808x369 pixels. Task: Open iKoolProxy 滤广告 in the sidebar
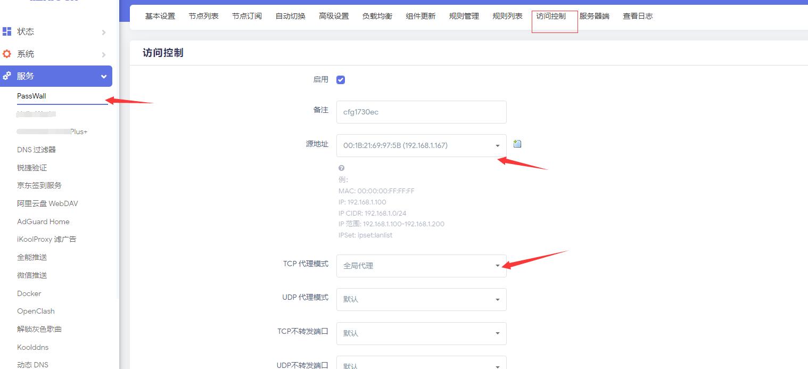(47, 239)
